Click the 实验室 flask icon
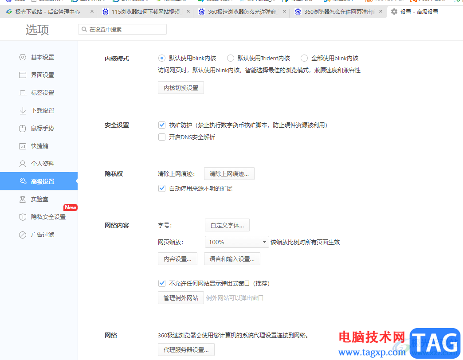 pos(23,199)
